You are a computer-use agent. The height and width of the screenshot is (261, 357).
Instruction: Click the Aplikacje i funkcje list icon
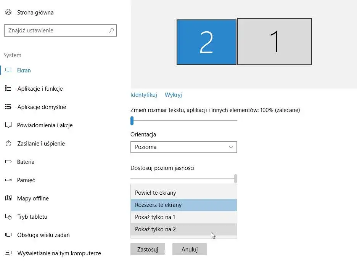[x=8, y=89]
